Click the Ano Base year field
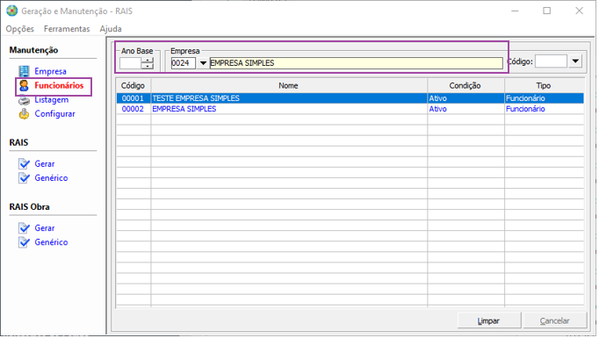The image size is (599, 338). (130, 63)
